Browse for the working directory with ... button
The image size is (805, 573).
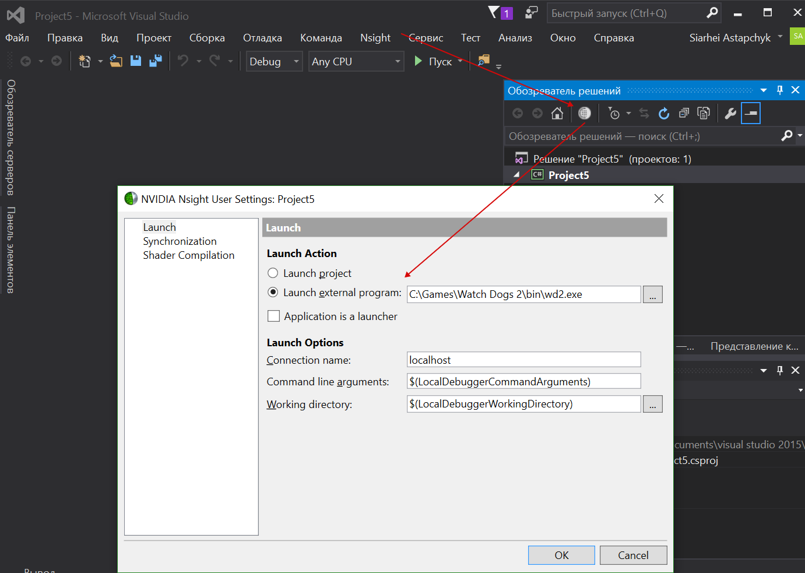point(653,404)
